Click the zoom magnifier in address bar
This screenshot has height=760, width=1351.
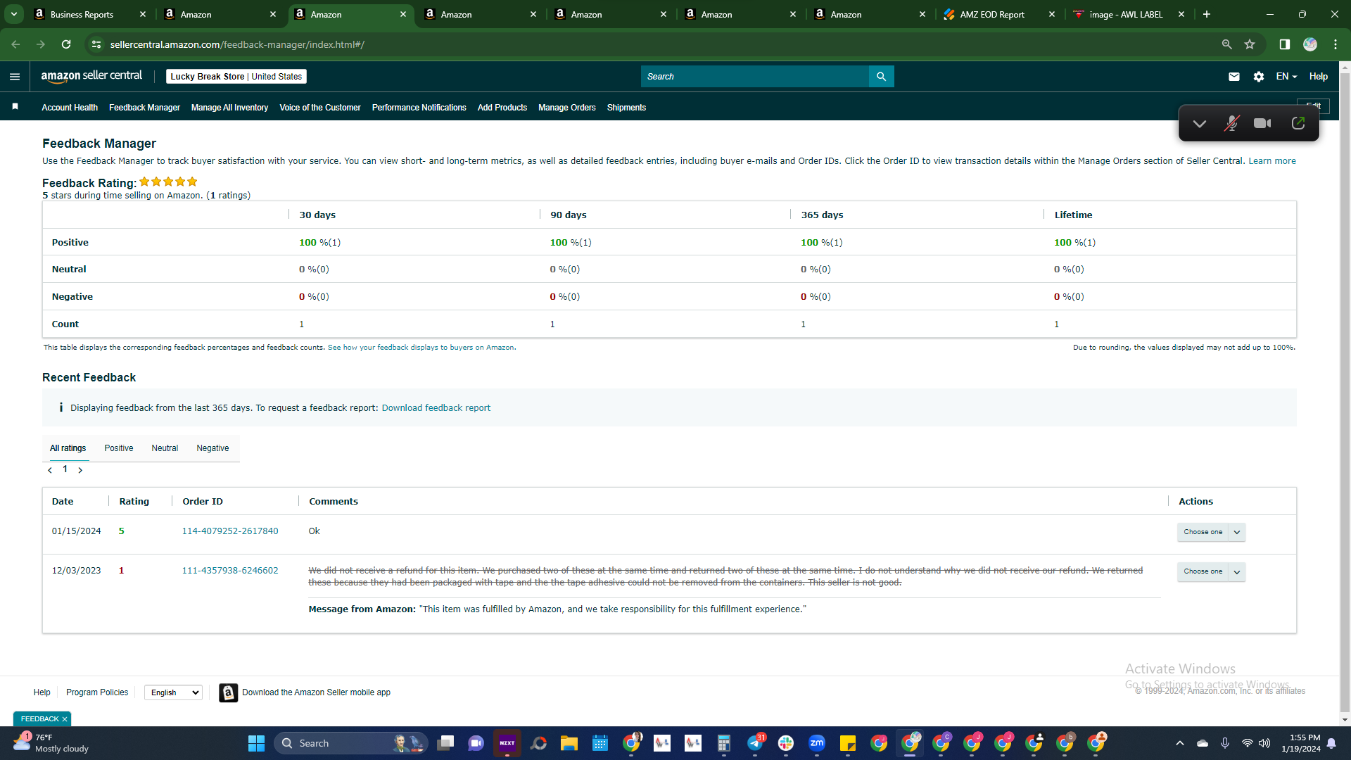pyautogui.click(x=1226, y=44)
